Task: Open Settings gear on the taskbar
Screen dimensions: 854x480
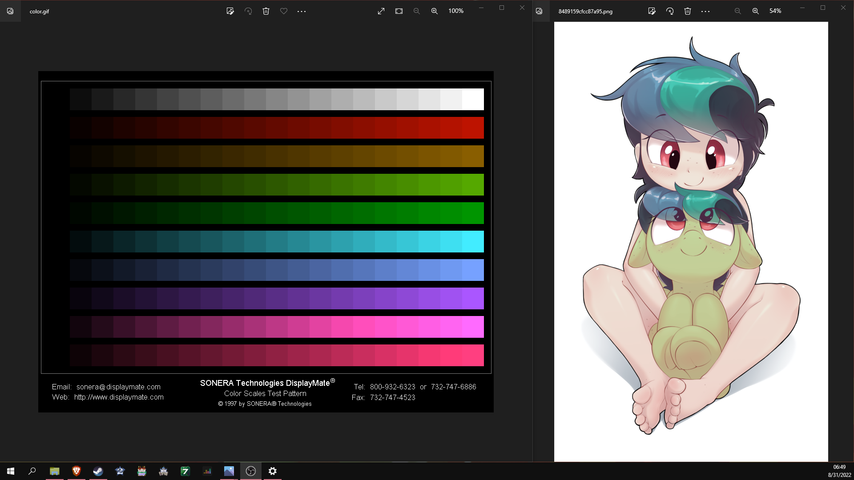Action: [273, 471]
